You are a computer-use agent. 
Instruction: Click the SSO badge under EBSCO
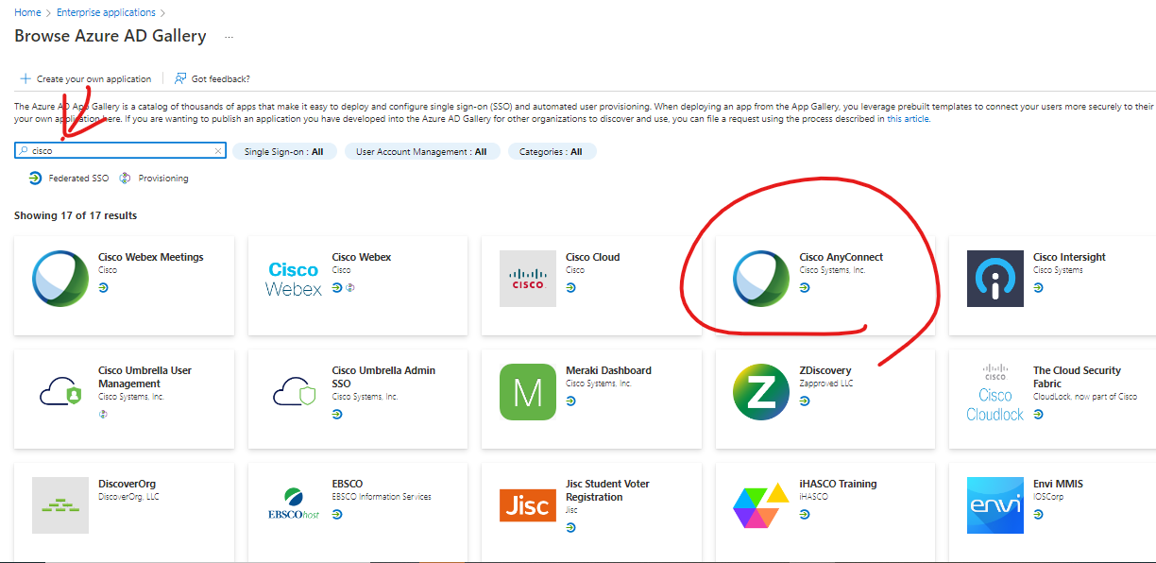(336, 514)
